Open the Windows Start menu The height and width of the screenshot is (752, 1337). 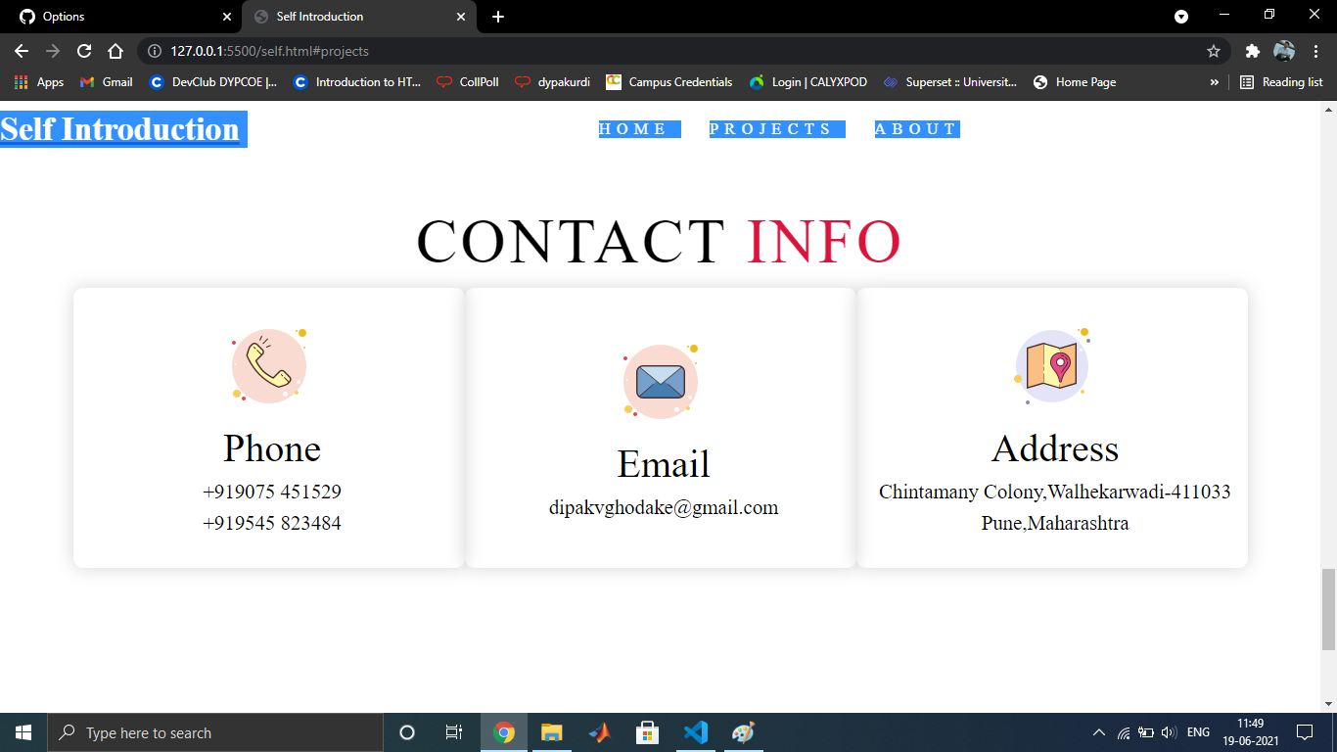23,732
